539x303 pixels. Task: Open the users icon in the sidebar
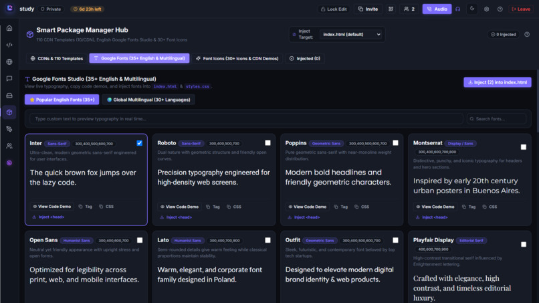pos(9,146)
